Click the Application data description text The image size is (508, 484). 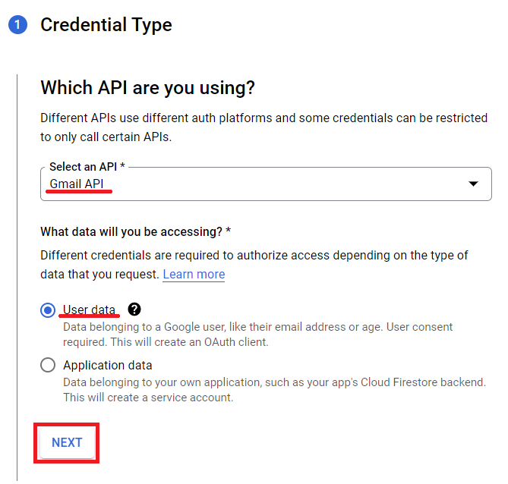[273, 389]
